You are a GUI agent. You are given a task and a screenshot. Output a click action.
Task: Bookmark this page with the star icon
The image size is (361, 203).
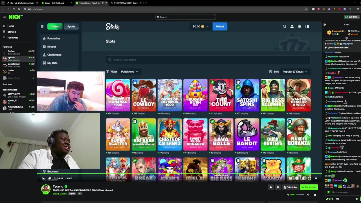[x=306, y=9]
